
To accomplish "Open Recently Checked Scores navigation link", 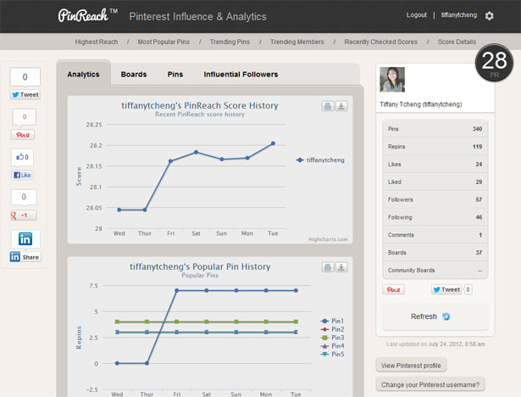I will pos(380,42).
